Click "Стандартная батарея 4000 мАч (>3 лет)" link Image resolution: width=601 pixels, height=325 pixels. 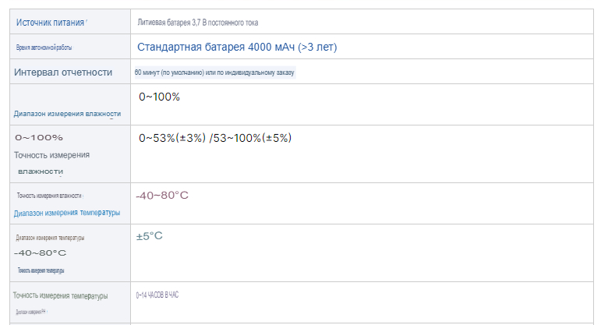pyautogui.click(x=237, y=48)
